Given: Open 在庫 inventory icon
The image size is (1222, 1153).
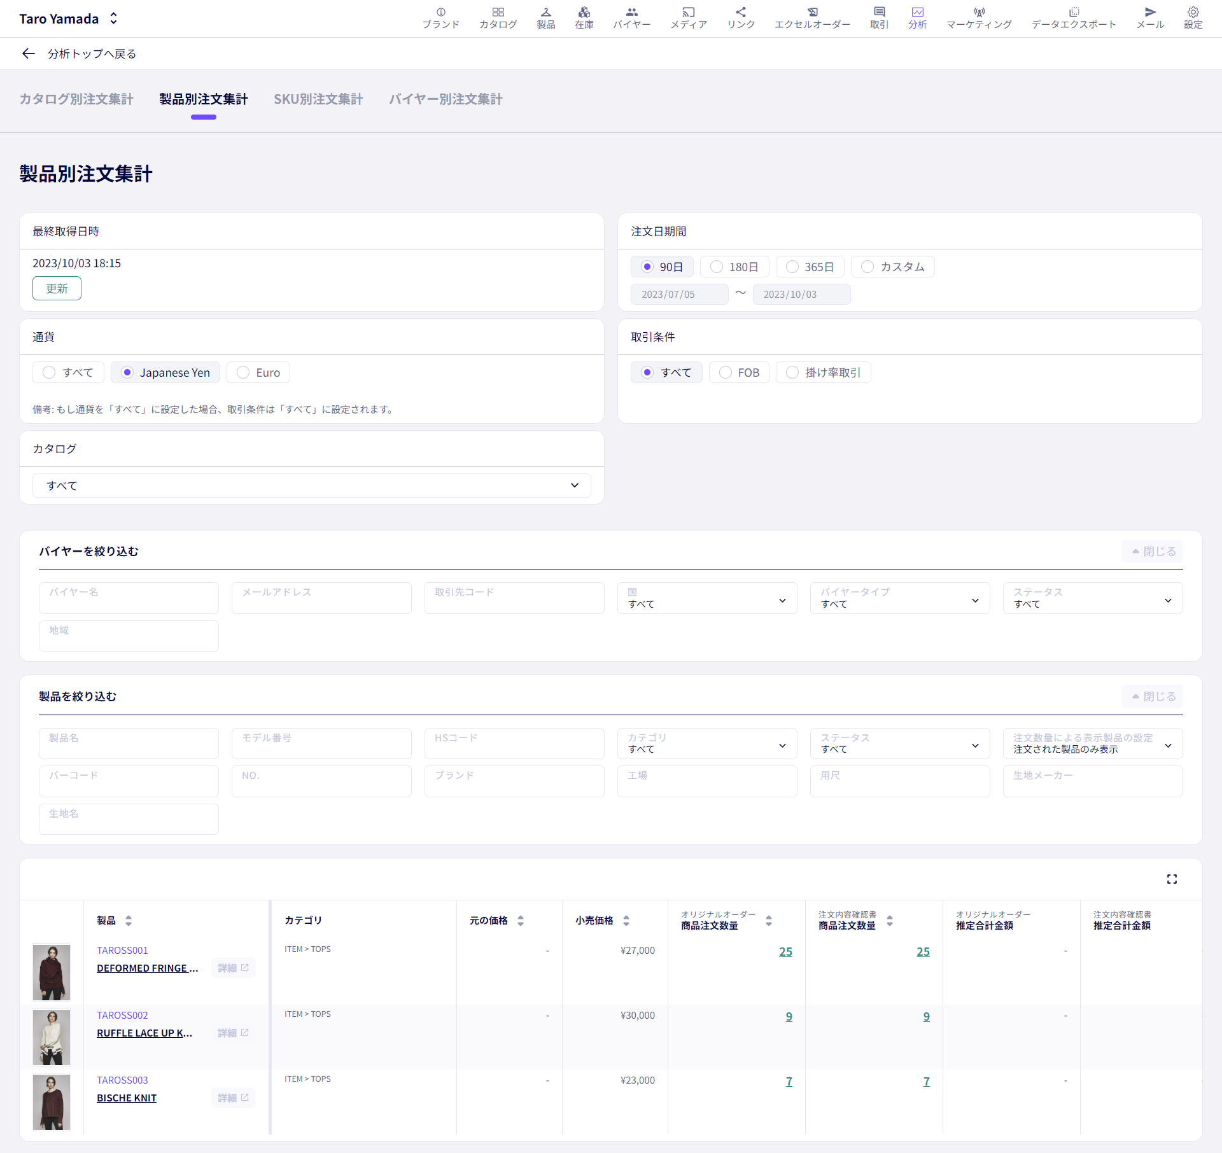Looking at the screenshot, I should [x=584, y=18].
